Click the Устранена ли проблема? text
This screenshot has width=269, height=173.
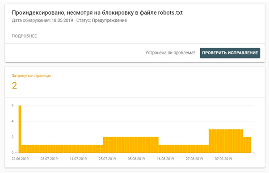coord(170,53)
